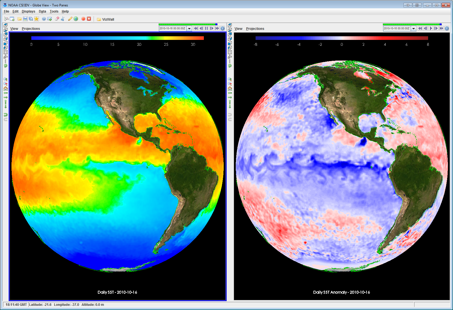Pan left pane with the green up arrow
The height and width of the screenshot is (310, 453).
click(6, 102)
